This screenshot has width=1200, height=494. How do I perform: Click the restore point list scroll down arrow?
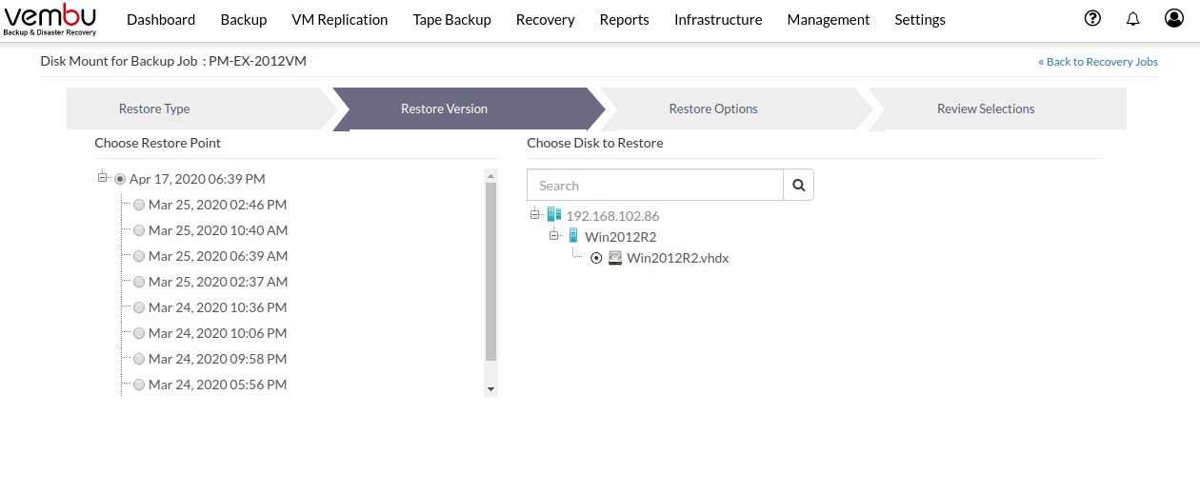[491, 389]
